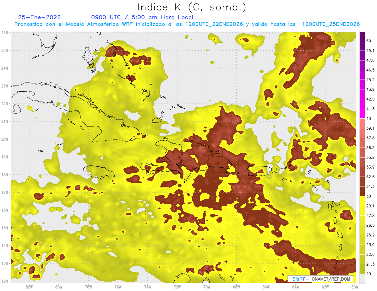Click the colorbar value 30

(369, 196)
